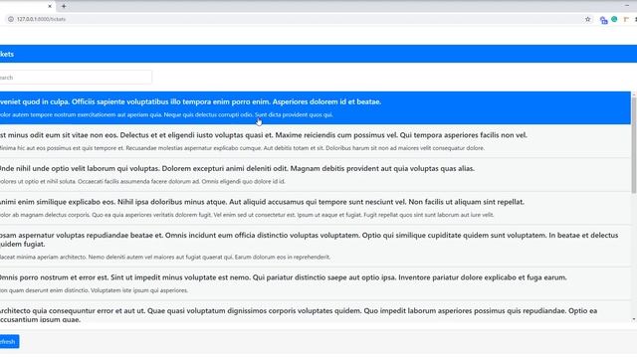Close the current browser tab
Screen dimensions: 637x358
(50, 6)
